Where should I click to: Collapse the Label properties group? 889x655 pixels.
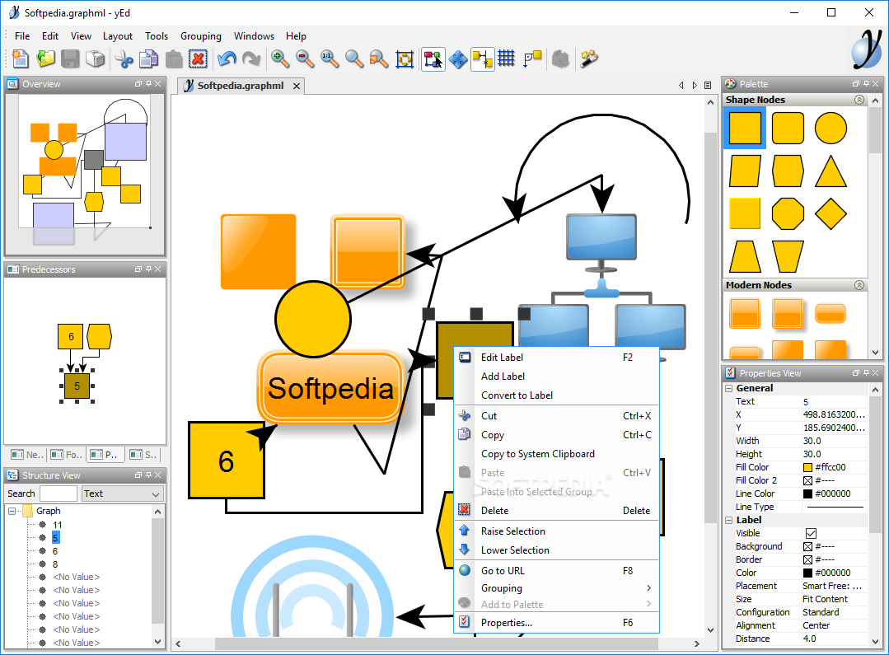(729, 520)
